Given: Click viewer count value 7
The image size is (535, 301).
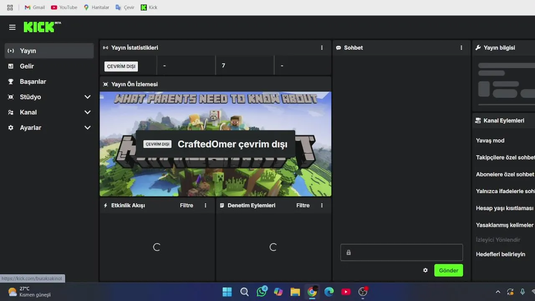Looking at the screenshot, I should click(x=224, y=66).
